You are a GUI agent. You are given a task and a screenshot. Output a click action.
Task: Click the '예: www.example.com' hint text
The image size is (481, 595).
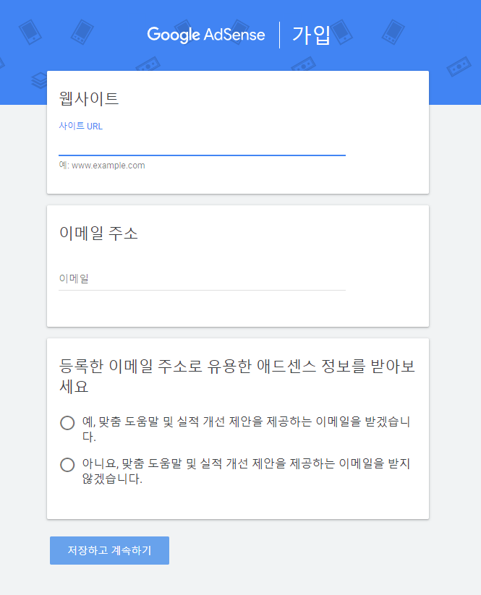point(102,166)
